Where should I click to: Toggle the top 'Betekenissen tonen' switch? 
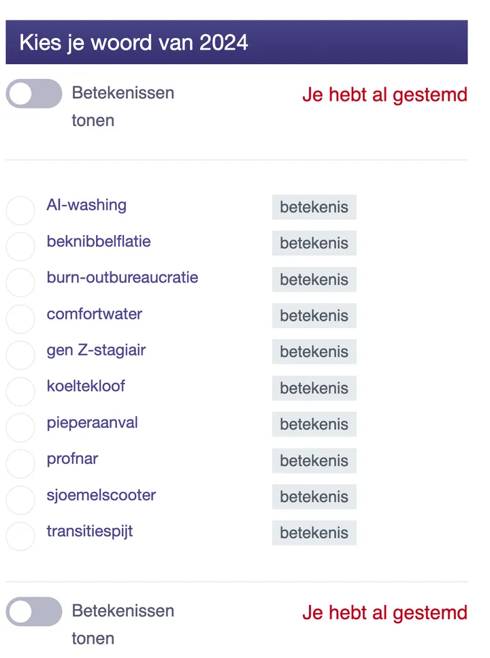[x=33, y=93]
